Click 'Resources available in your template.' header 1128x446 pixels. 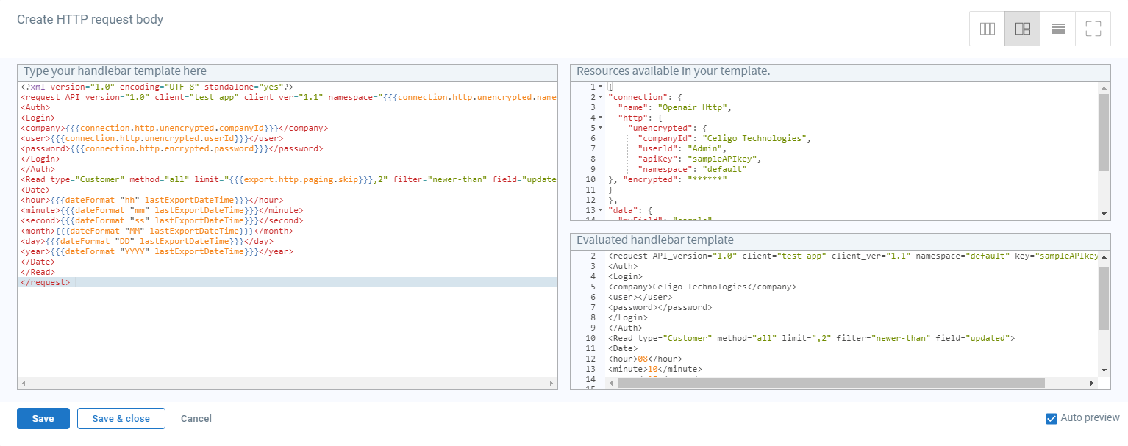point(673,71)
